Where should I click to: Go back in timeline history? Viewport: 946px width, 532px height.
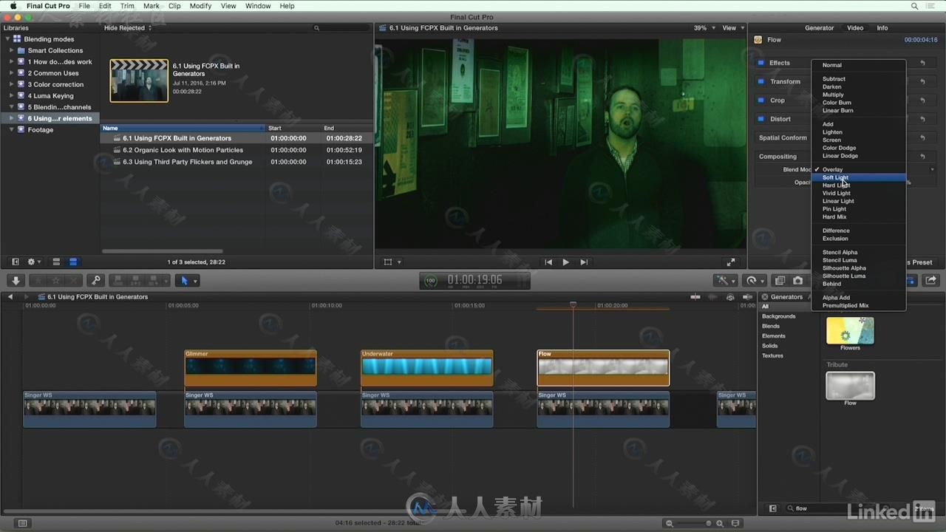10,297
